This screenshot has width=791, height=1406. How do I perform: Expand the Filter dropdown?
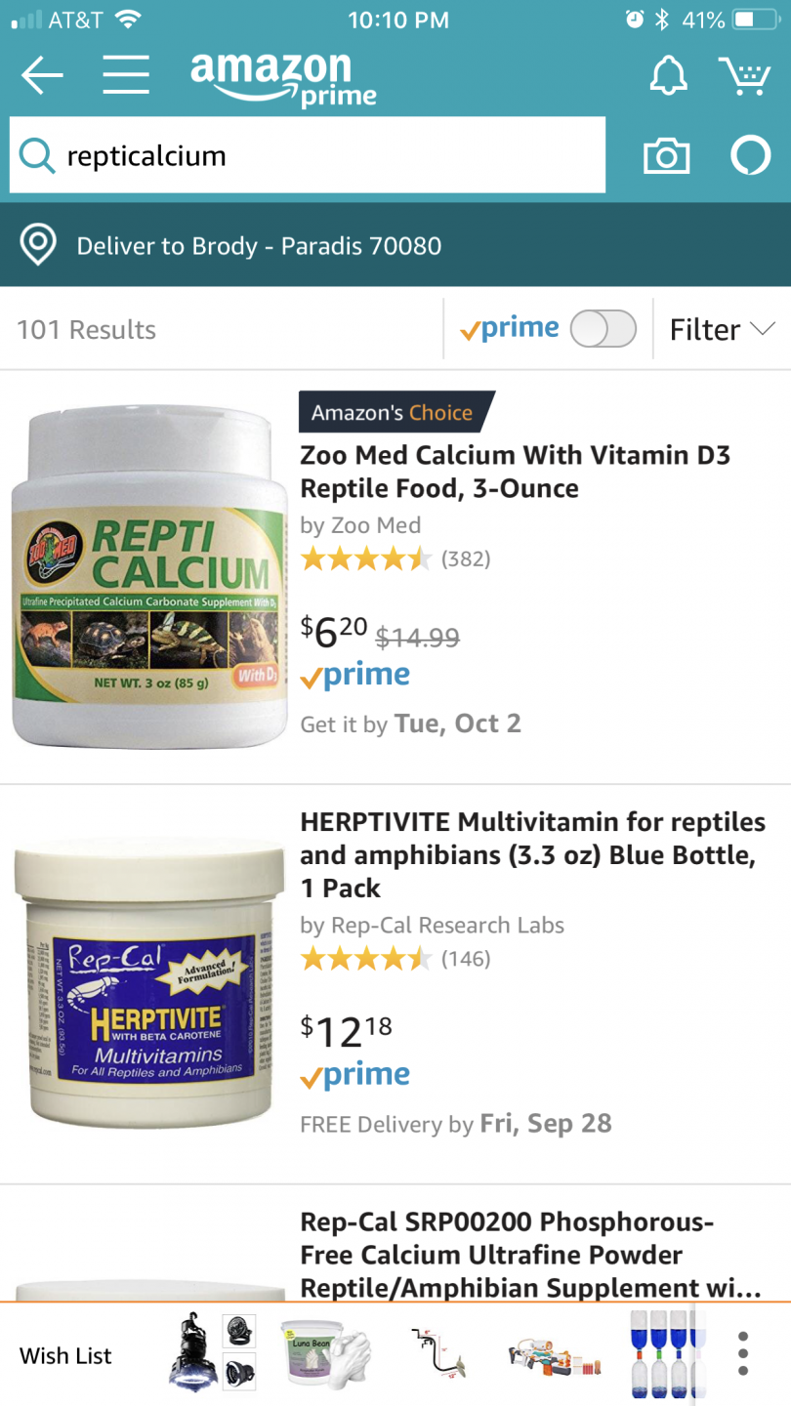click(722, 329)
